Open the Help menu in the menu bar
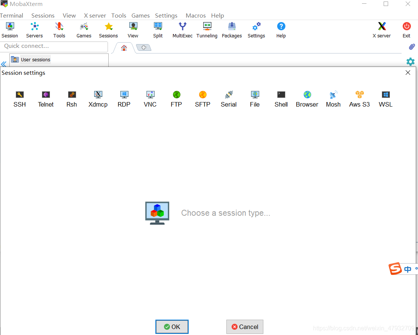This screenshot has width=418, height=335. point(217,15)
